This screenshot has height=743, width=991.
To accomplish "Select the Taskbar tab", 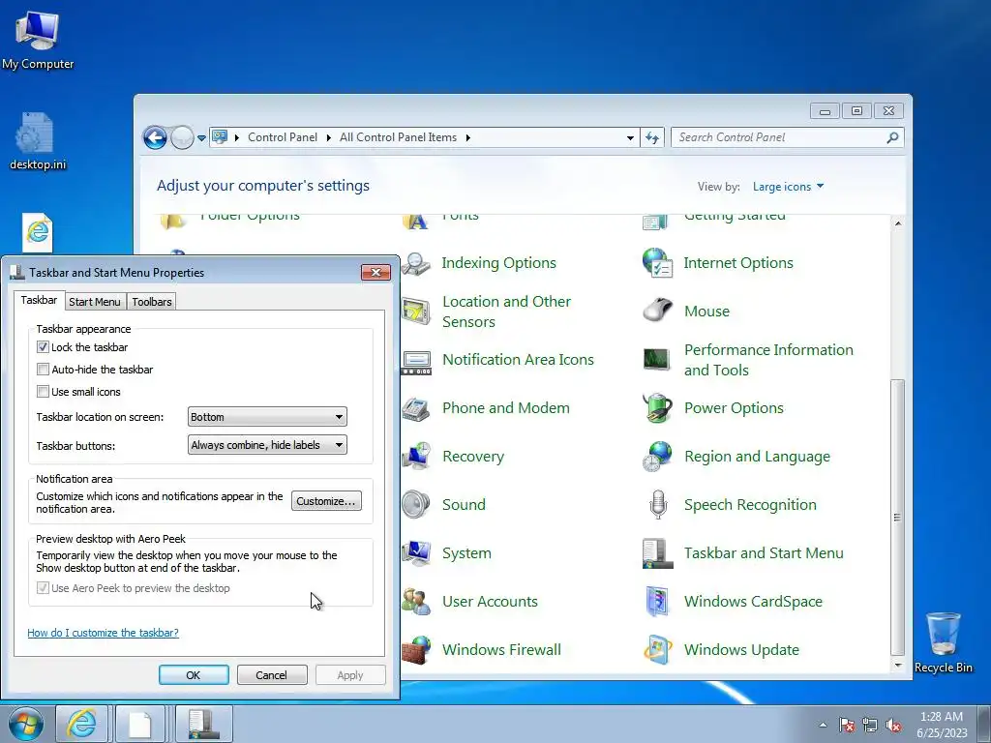I will (x=39, y=300).
